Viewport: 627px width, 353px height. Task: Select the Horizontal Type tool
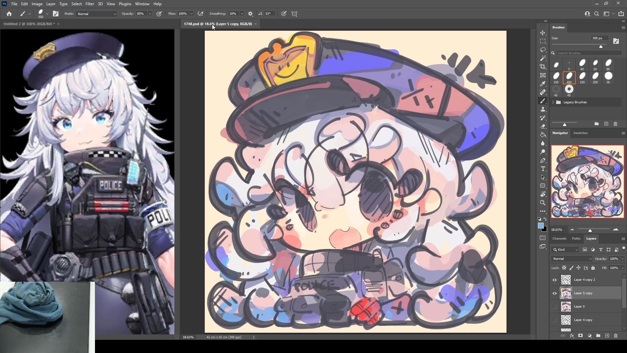[x=543, y=169]
